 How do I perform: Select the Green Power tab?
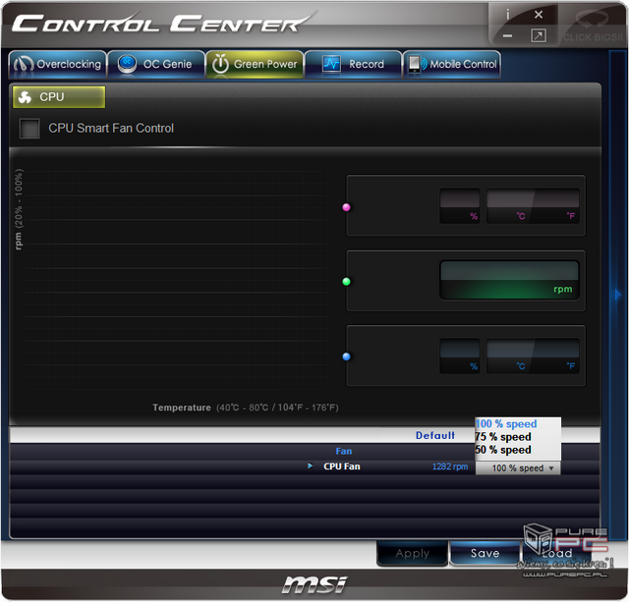[255, 64]
